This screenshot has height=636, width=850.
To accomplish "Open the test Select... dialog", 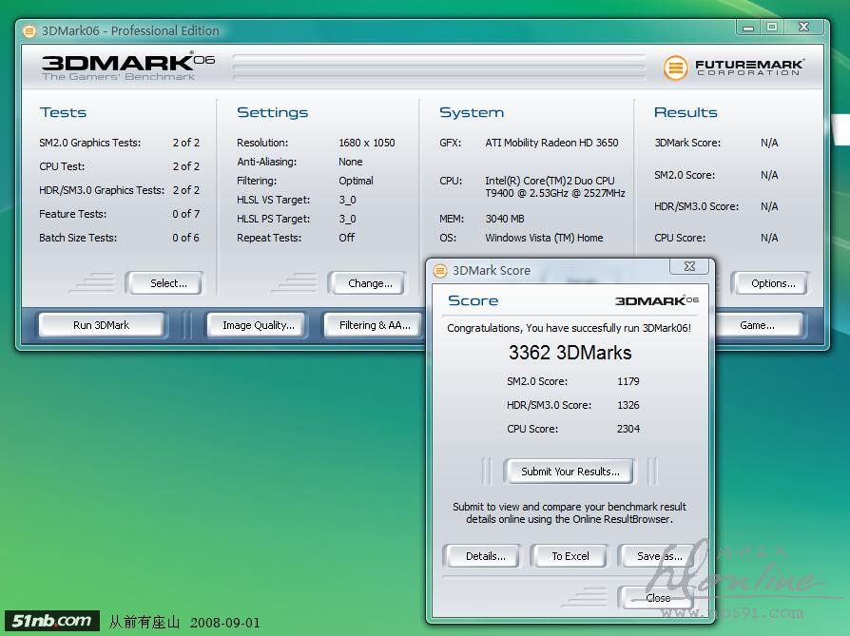I will (x=168, y=283).
